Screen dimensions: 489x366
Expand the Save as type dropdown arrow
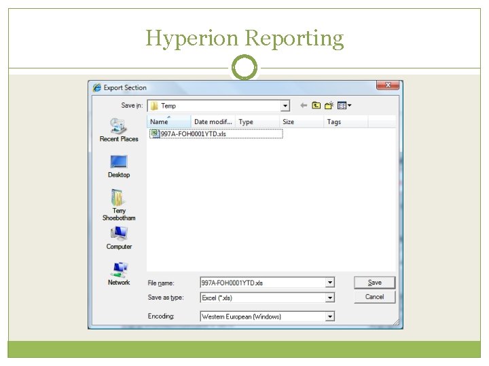[x=330, y=298]
